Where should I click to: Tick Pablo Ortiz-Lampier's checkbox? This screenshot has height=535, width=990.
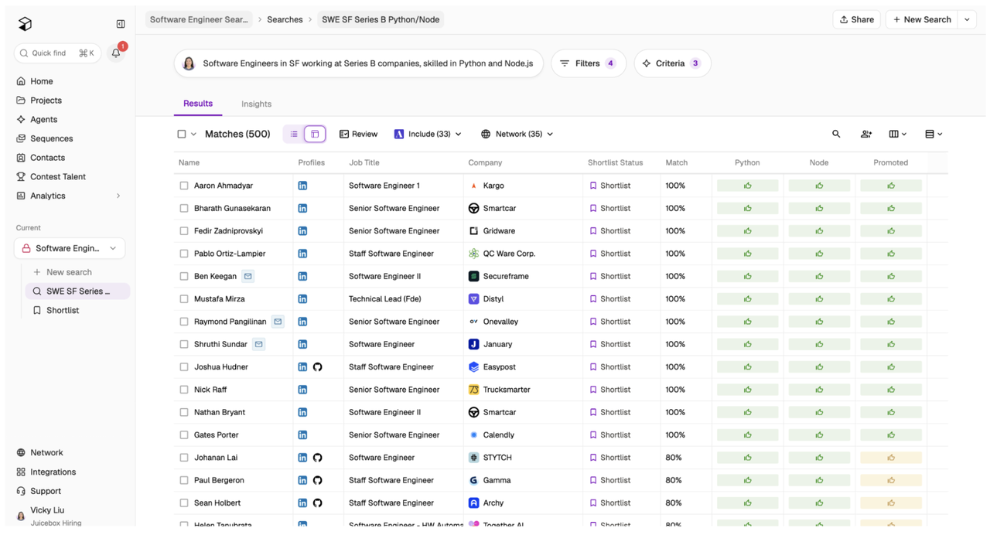tap(184, 254)
